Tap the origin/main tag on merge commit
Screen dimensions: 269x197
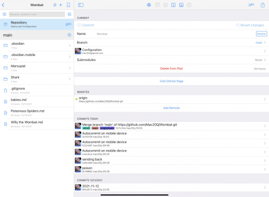point(107,128)
